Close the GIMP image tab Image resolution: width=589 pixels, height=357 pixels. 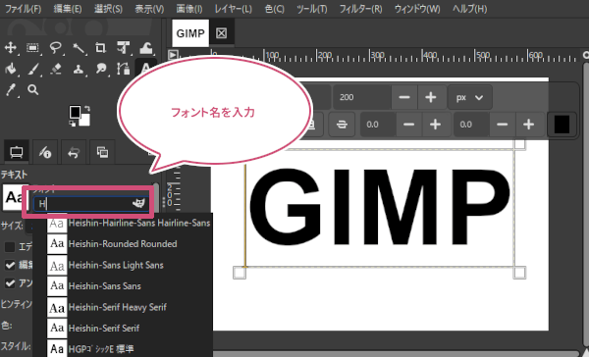point(221,33)
